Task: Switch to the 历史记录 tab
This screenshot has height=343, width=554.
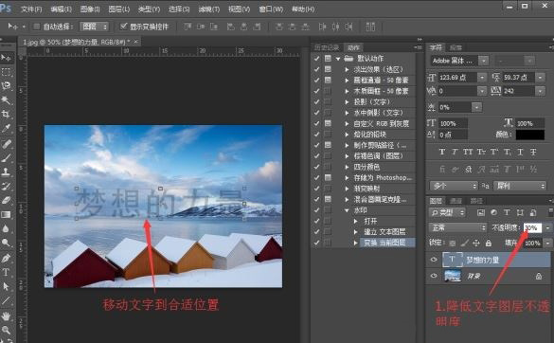Action: pos(327,47)
